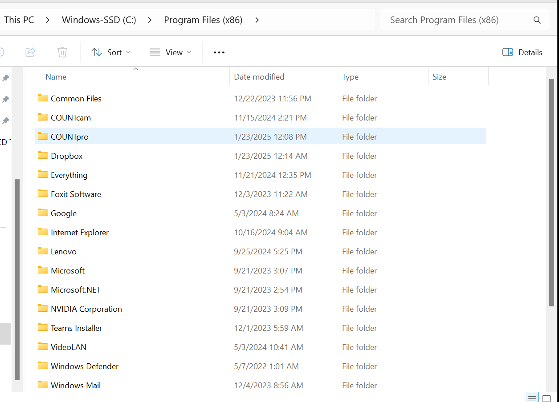Click the date 5/3/2024 8:24 AM

[x=266, y=213]
